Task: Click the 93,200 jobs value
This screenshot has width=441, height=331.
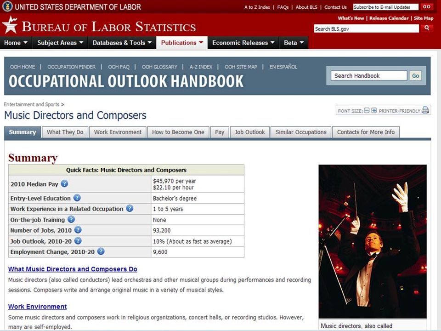Action: click(x=162, y=230)
